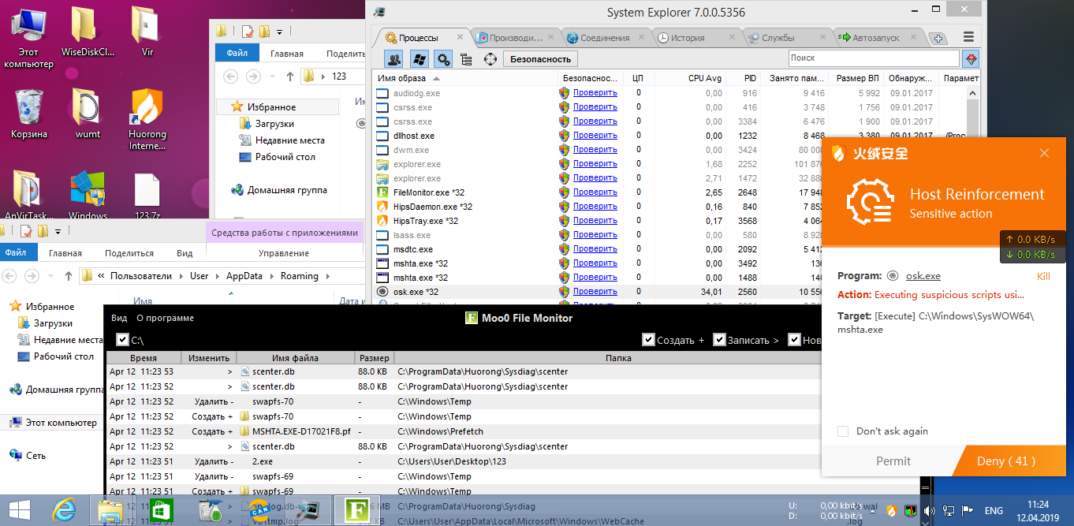This screenshot has height=526, width=1074.
Task: Expand breadcrumb chevron after Roaming
Action: (330, 276)
